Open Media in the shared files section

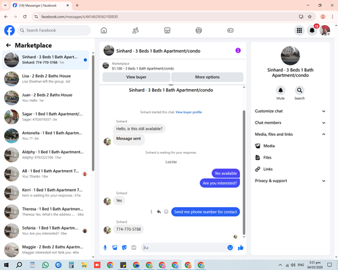point(290,146)
